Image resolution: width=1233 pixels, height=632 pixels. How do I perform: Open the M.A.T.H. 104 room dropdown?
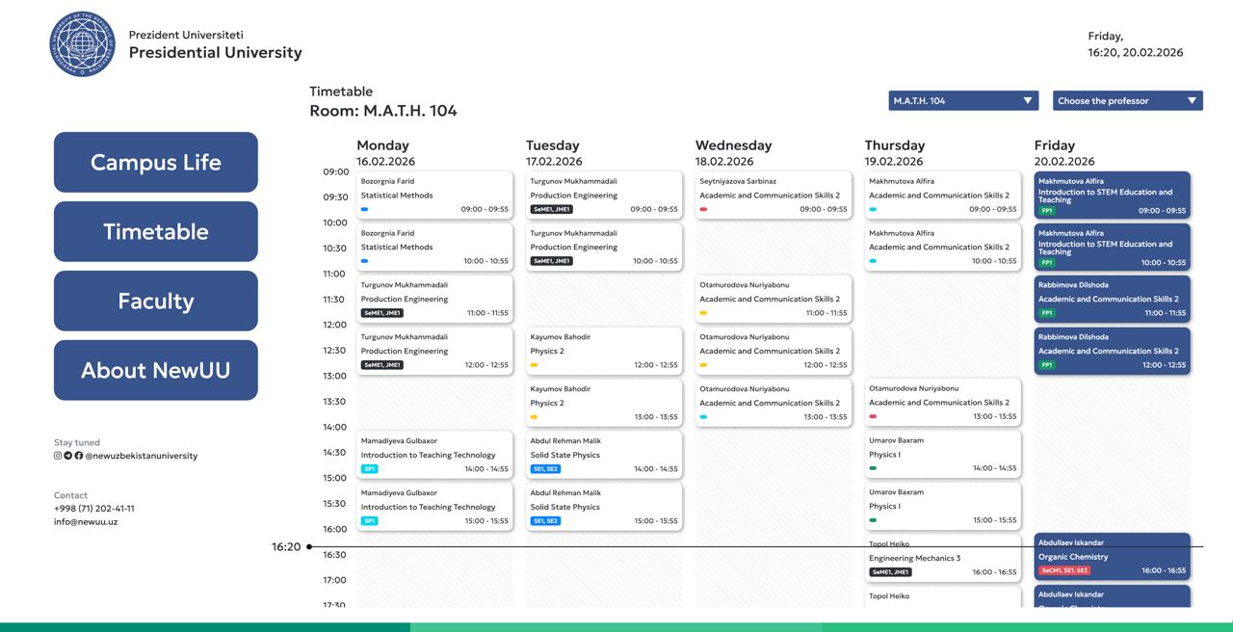[961, 99]
